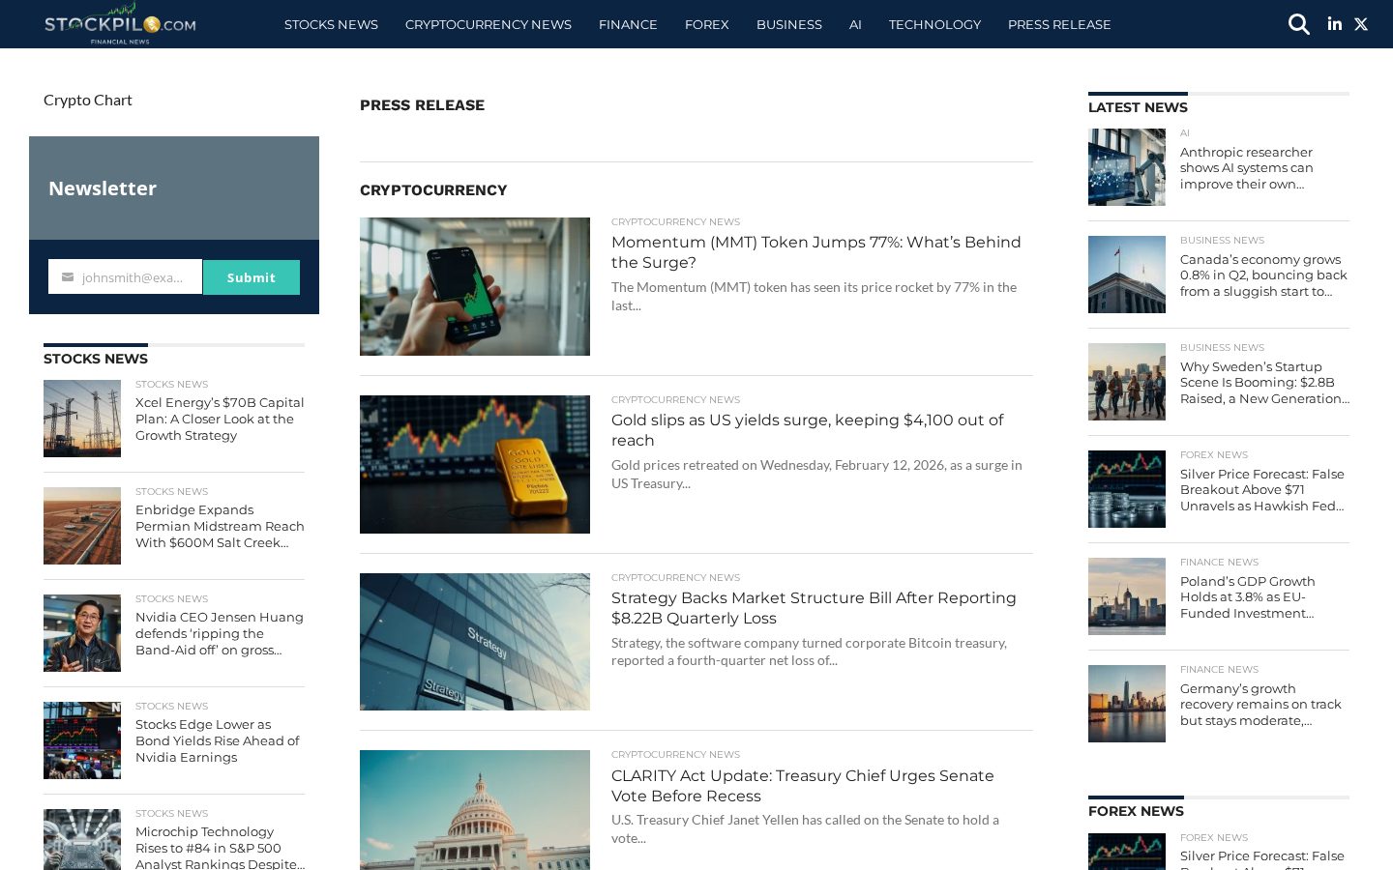This screenshot has height=870, width=1393.
Task: Open Enbridge Expands Permian Midstream article
Action: 220,526
